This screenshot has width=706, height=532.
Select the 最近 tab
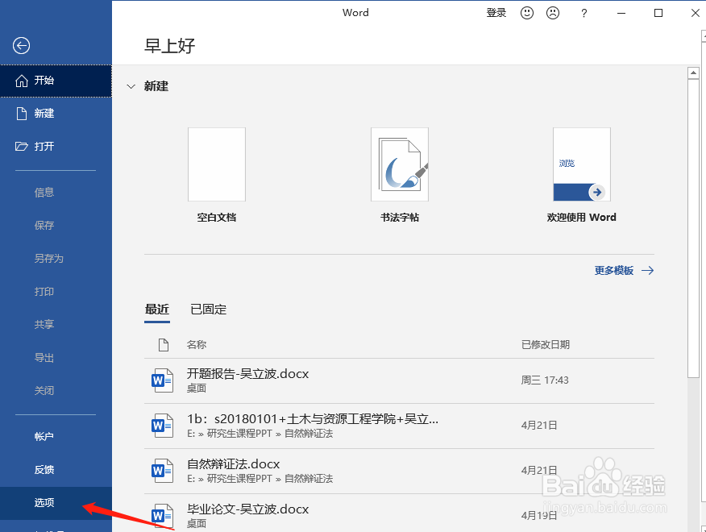[x=157, y=309]
